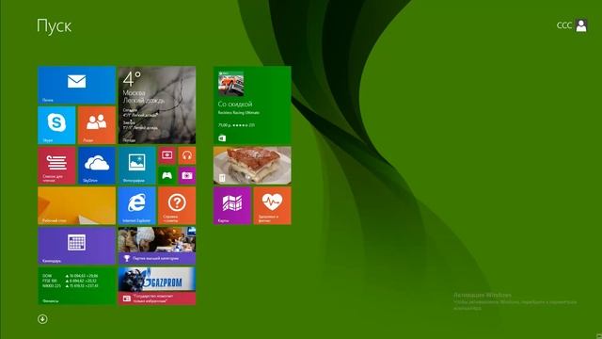This screenshot has height=339, width=602.
Task: Open the small green Games controller tile
Action: (167, 175)
